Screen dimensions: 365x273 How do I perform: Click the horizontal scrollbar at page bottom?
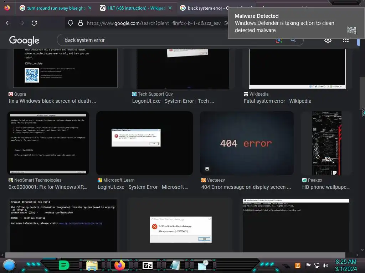click(175, 255)
